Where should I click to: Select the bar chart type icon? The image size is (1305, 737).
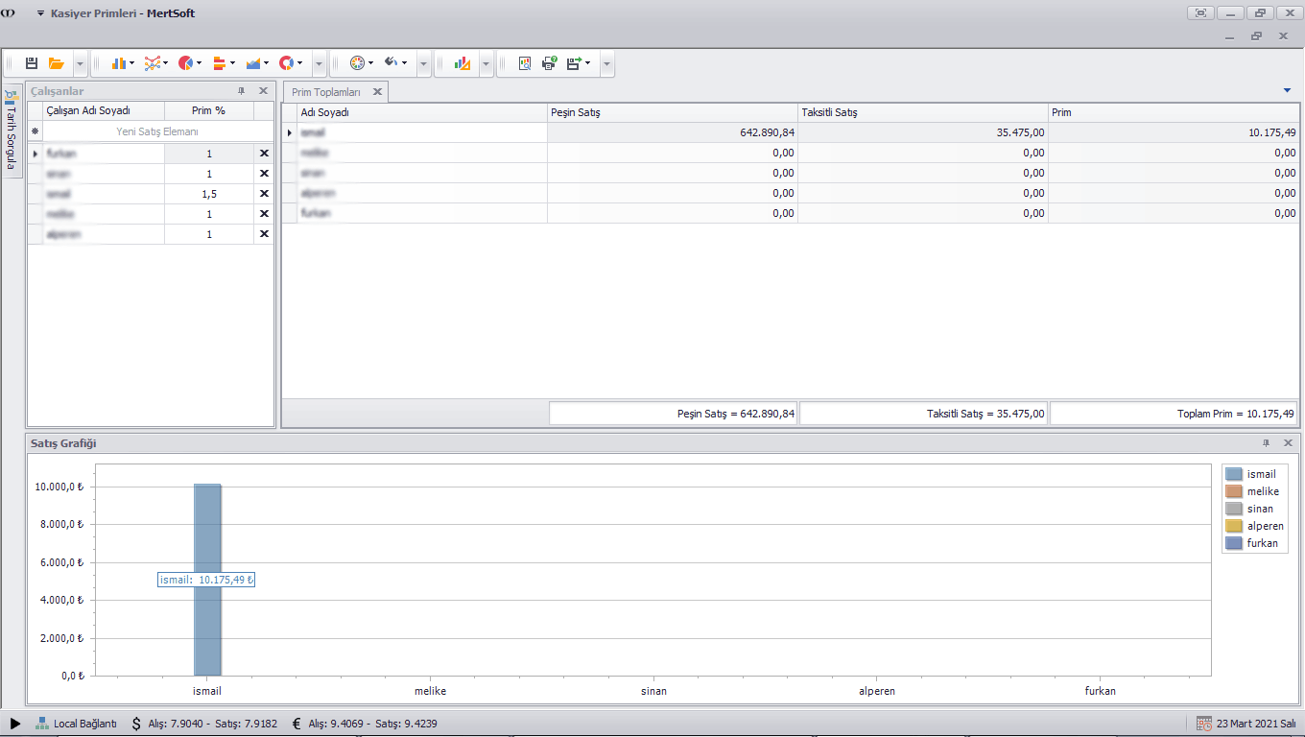point(119,63)
